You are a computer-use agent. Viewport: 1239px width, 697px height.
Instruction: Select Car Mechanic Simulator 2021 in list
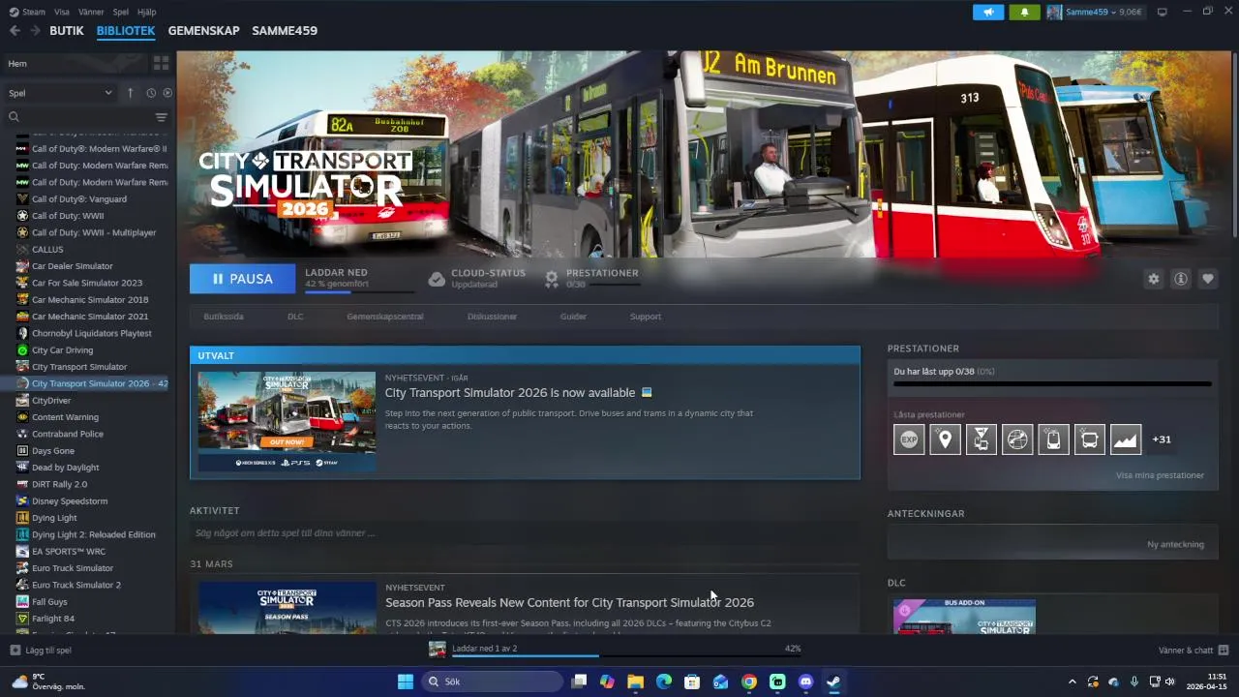coord(90,317)
